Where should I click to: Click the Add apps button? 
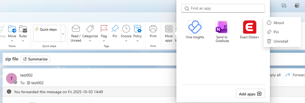[x=250, y=94]
